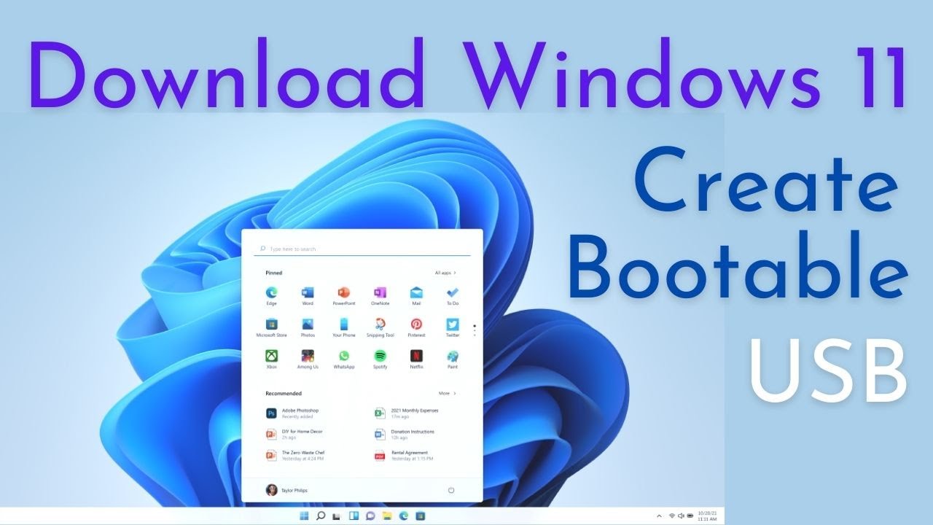
Task: Expand the system tray hidden icons
Action: 659,516
